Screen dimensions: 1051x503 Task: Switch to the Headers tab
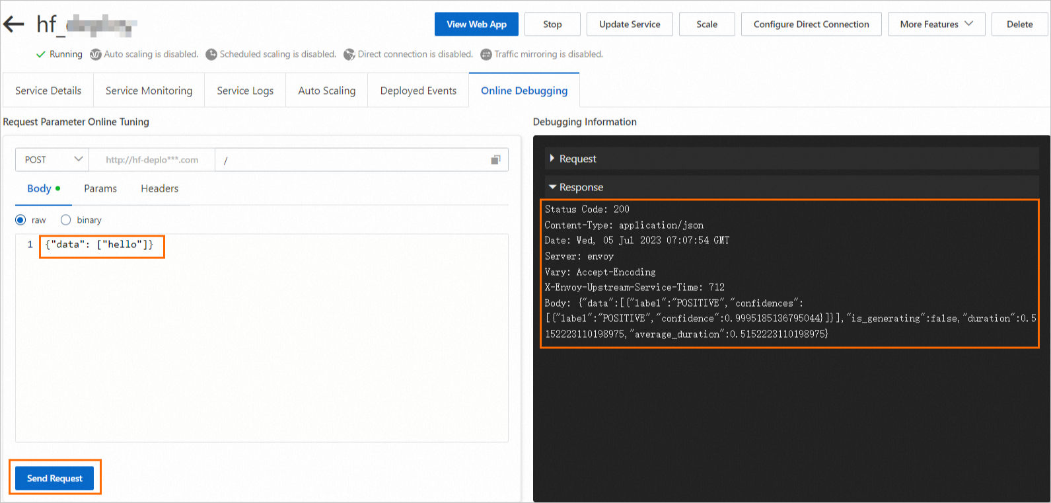(159, 189)
